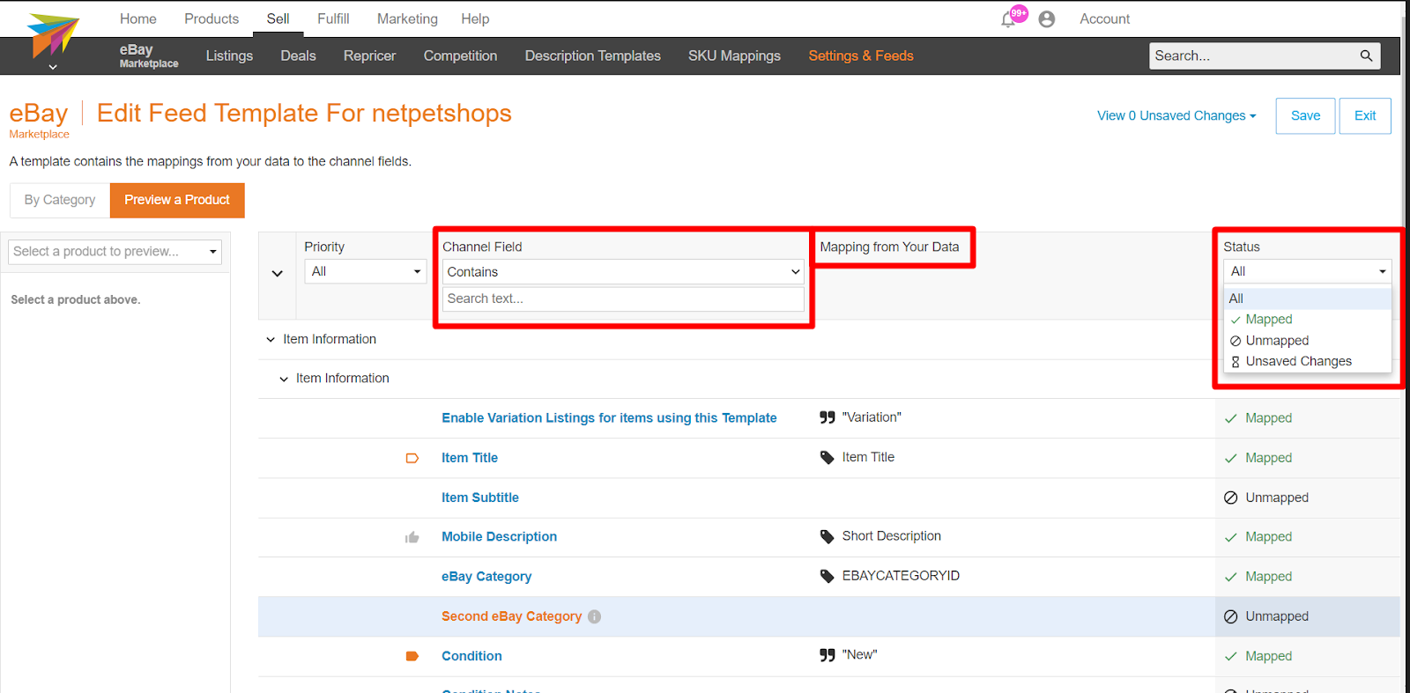Expand View 0 Unsaved Changes dropdown
This screenshot has height=693, width=1410.
(x=1176, y=115)
